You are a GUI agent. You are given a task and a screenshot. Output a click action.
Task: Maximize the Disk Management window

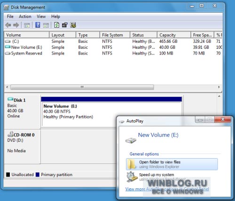point(202,6)
